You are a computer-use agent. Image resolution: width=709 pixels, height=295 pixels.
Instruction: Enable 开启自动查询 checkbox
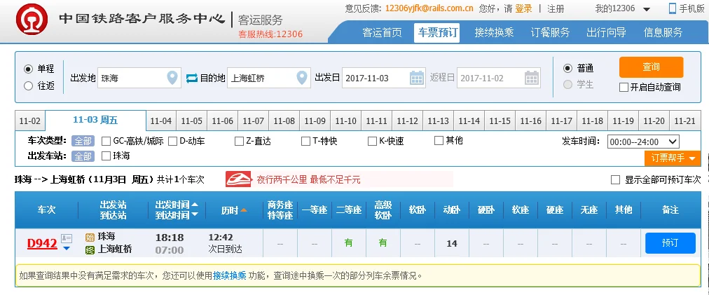pos(624,88)
